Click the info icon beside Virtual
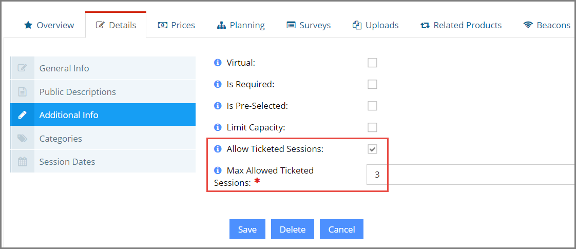This screenshot has width=576, height=249. click(218, 63)
